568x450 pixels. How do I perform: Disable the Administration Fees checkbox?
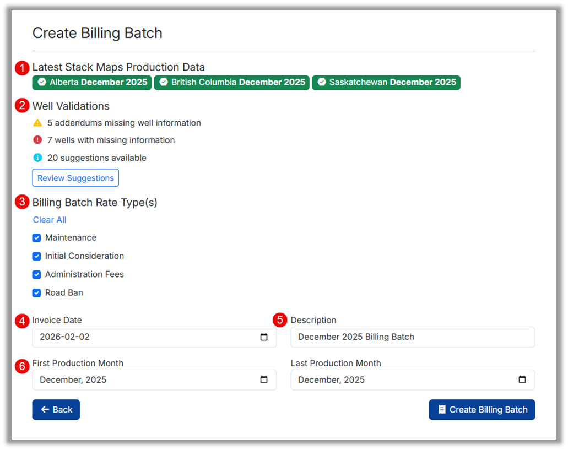(36, 274)
